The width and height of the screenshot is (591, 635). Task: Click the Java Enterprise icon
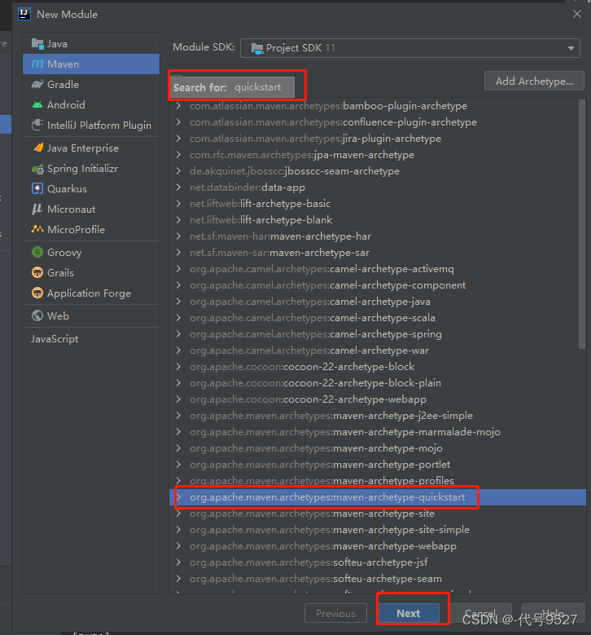coord(37,148)
